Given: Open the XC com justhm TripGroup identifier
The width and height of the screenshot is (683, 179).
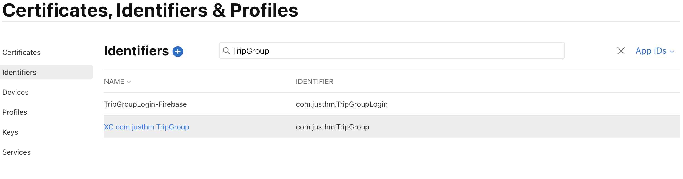Looking at the screenshot, I should (146, 127).
